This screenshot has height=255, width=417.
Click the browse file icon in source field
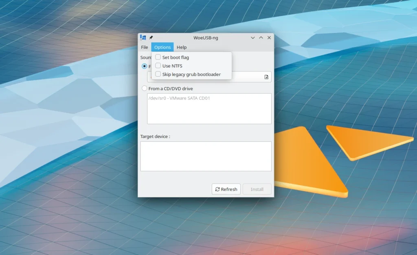pyautogui.click(x=266, y=77)
